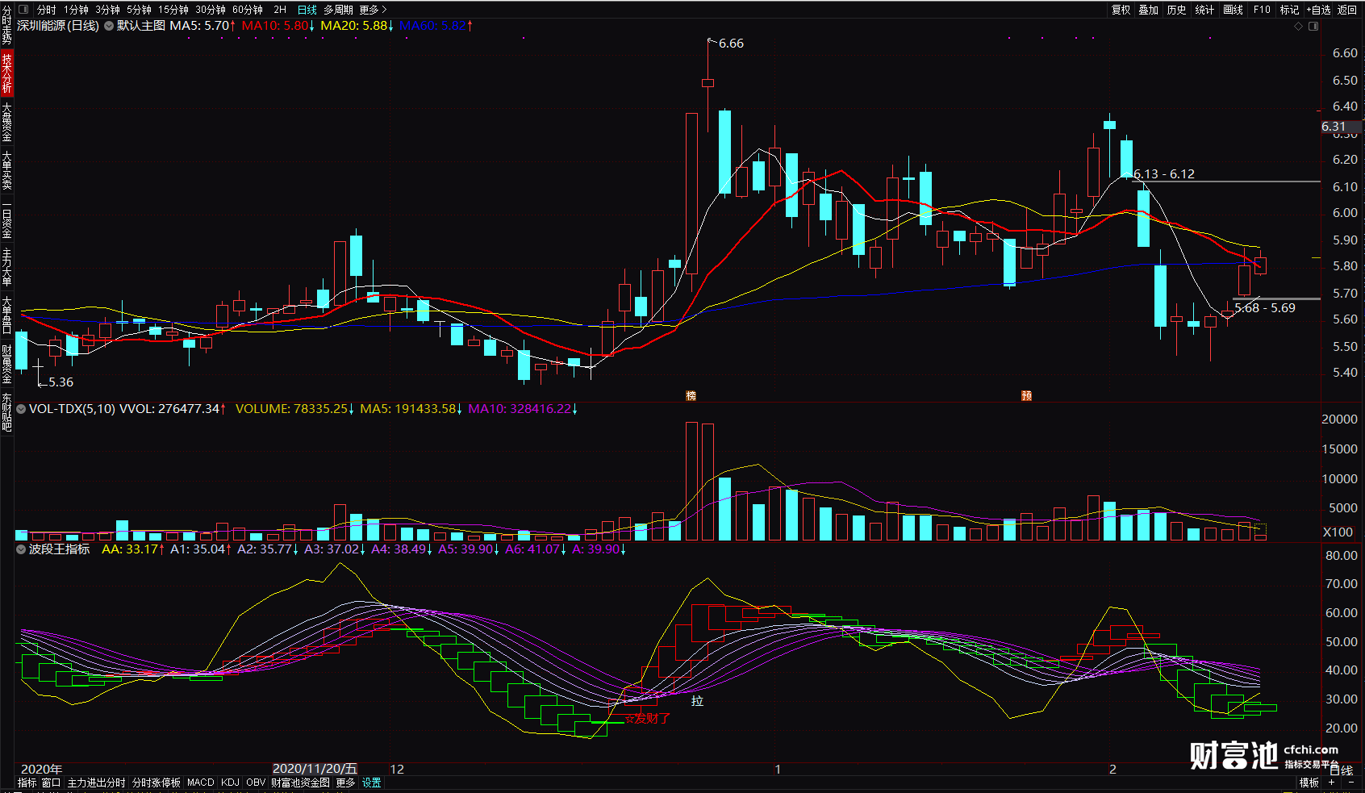Switch to 分时 timeframe
The width and height of the screenshot is (1365, 793).
47,10
